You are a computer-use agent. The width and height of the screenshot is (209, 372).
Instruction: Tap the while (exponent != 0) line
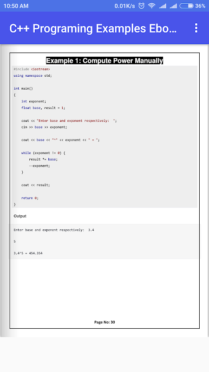click(43, 153)
